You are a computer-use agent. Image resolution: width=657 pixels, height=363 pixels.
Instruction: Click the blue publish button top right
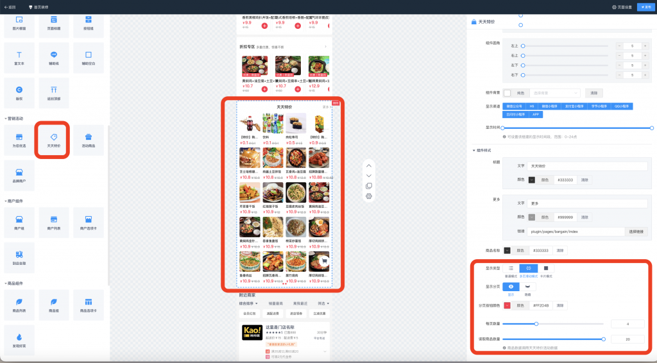pos(645,7)
